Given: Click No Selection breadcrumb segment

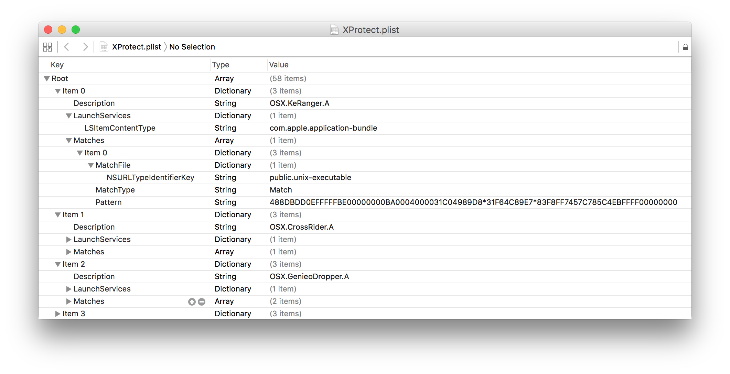Looking at the screenshot, I should [192, 47].
